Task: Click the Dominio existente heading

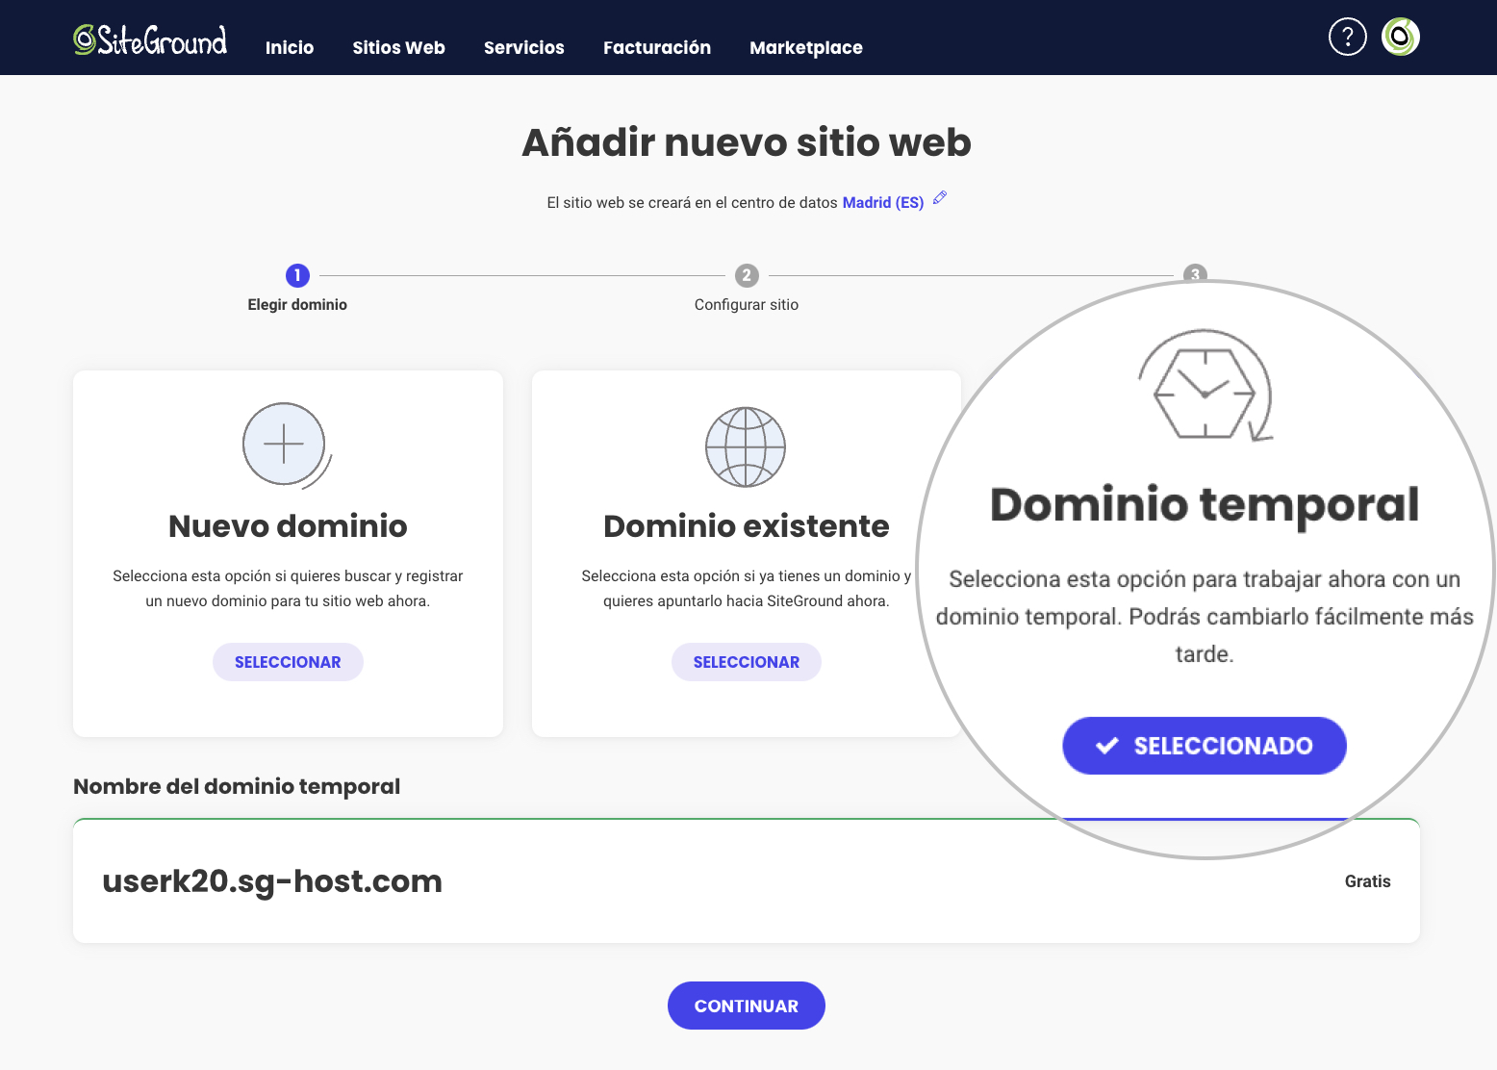Action: click(x=747, y=526)
